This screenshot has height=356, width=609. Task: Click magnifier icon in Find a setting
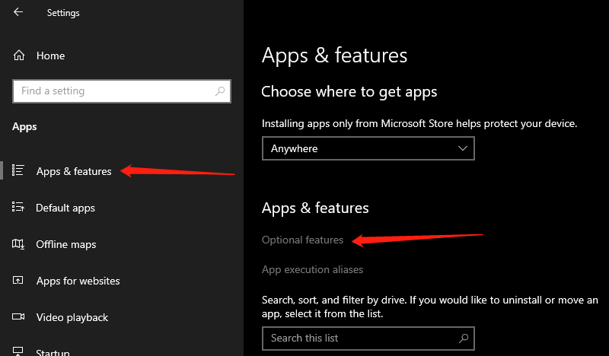tap(220, 91)
